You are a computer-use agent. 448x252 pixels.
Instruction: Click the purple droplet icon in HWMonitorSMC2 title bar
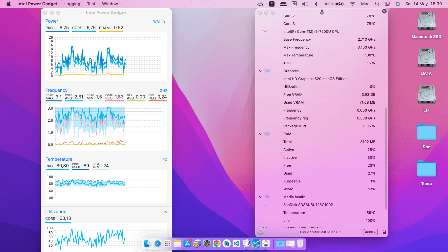322,12
